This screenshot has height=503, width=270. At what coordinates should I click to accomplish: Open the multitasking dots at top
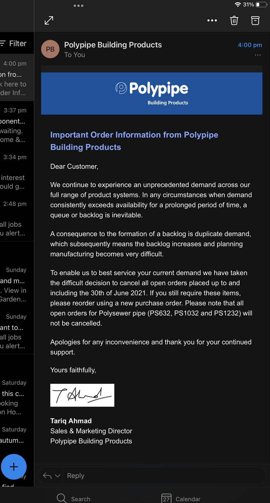(78, 6)
